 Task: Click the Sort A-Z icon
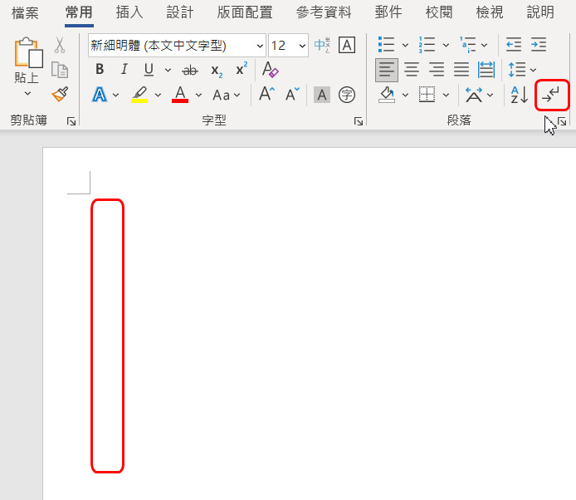pos(519,95)
